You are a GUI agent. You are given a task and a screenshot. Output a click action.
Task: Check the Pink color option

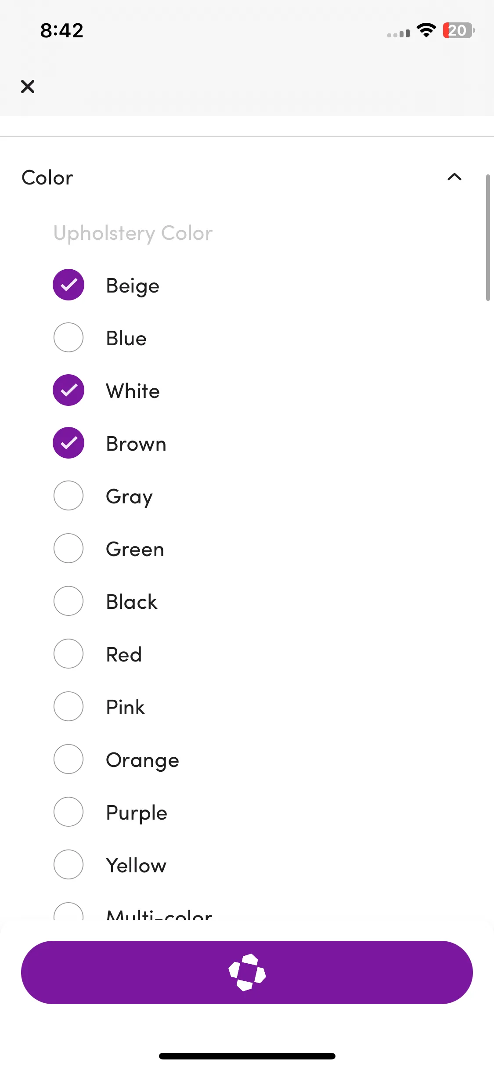tap(69, 706)
